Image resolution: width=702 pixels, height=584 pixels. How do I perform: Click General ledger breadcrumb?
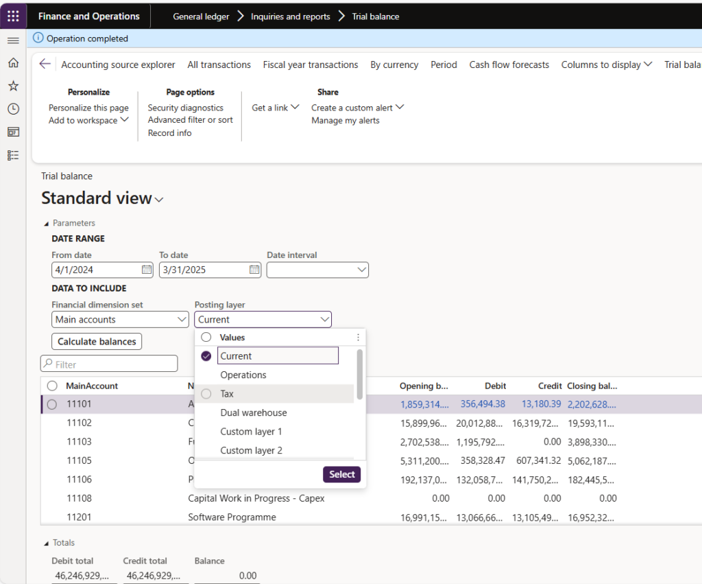(x=201, y=16)
